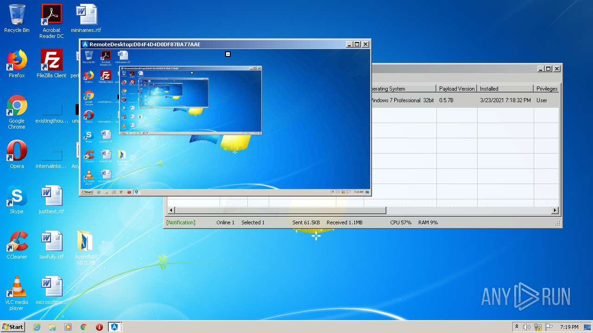The image size is (593, 333).
Task: Click the Show desktop button
Action: [587, 327]
